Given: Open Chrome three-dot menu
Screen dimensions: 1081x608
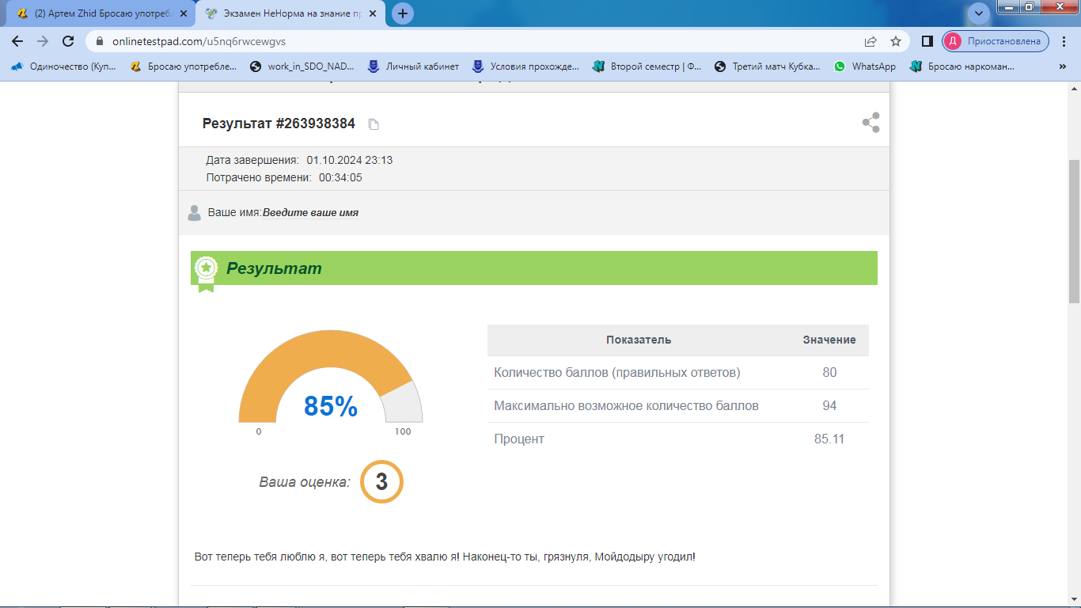Looking at the screenshot, I should point(1064,41).
